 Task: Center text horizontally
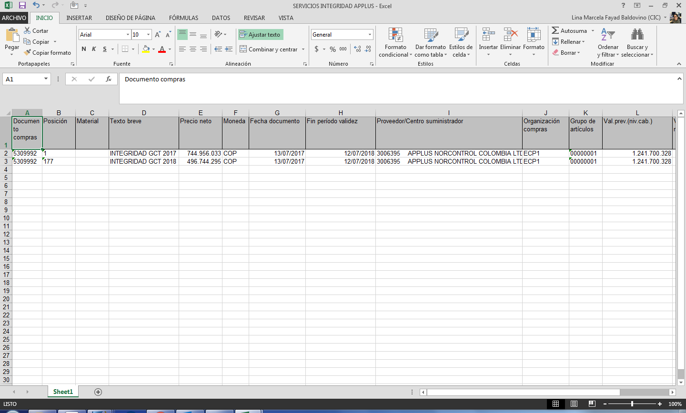click(x=193, y=49)
